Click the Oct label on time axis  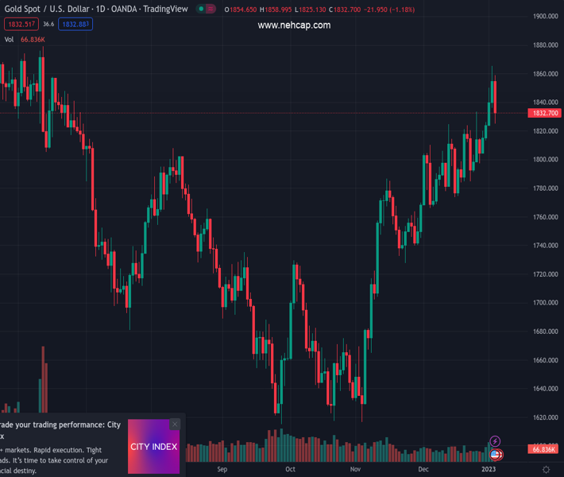[290, 469]
